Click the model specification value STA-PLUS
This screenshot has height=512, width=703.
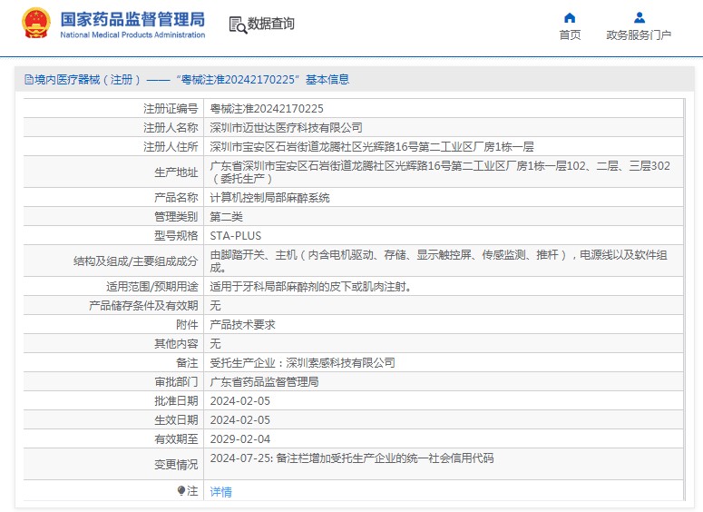235,235
